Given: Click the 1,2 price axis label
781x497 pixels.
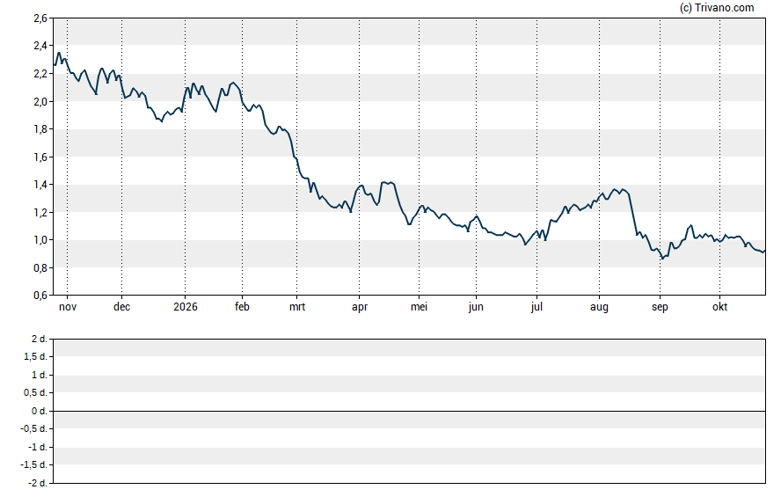Looking at the screenshot, I should pyautogui.click(x=40, y=213).
